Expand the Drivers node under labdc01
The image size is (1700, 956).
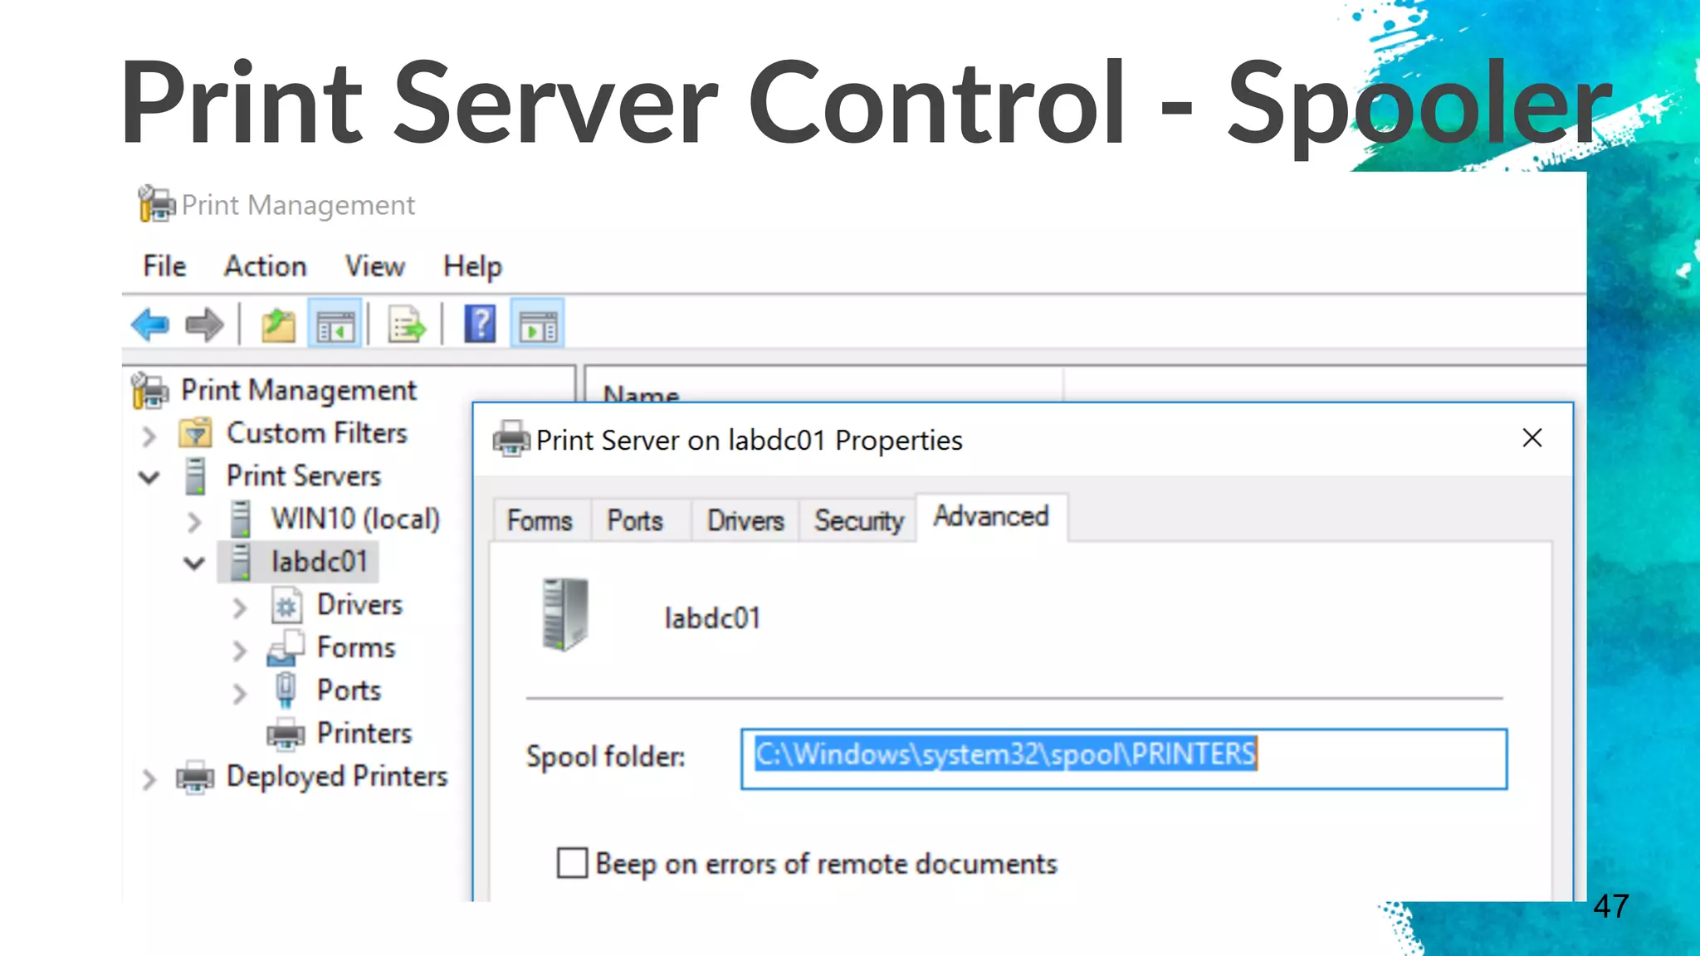pos(239,608)
